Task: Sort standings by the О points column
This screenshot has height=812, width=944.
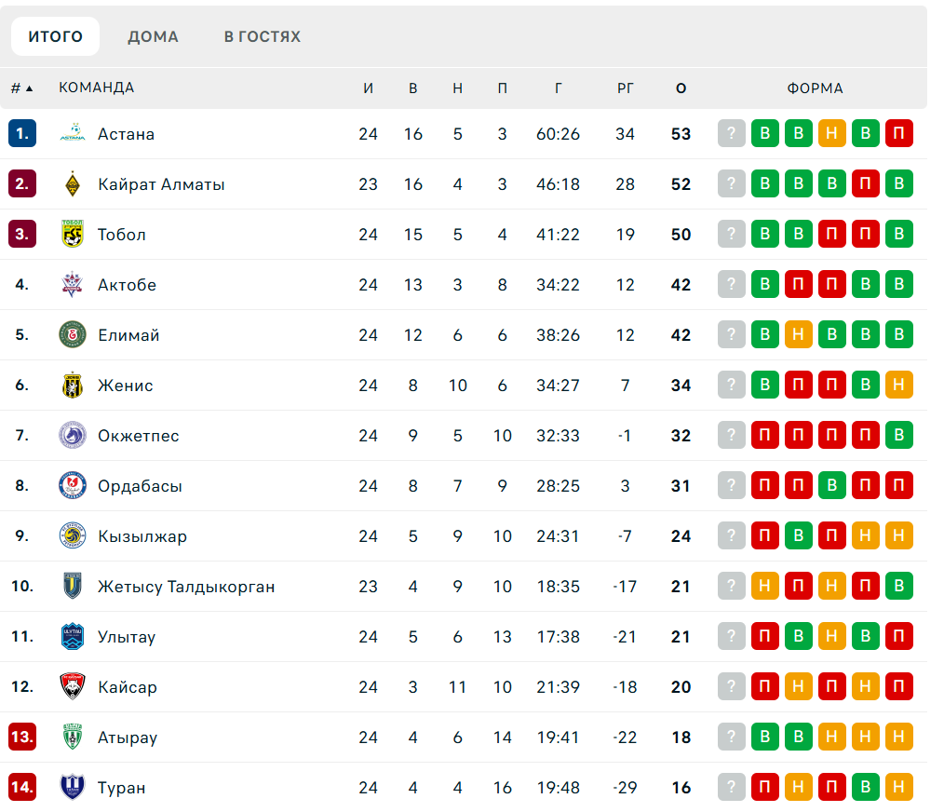Action: point(681,88)
